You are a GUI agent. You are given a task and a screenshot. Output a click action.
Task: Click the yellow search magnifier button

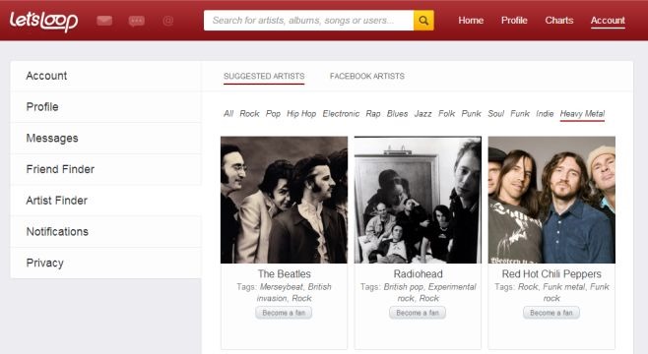tap(423, 21)
